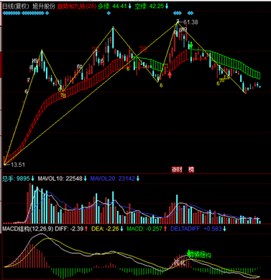
Task: Click the red number 22 on the chart
Action: point(96,50)
